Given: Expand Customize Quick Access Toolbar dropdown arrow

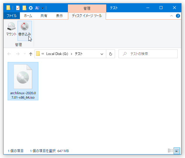Looking at the screenshot, I should pyautogui.click(x=43, y=8).
